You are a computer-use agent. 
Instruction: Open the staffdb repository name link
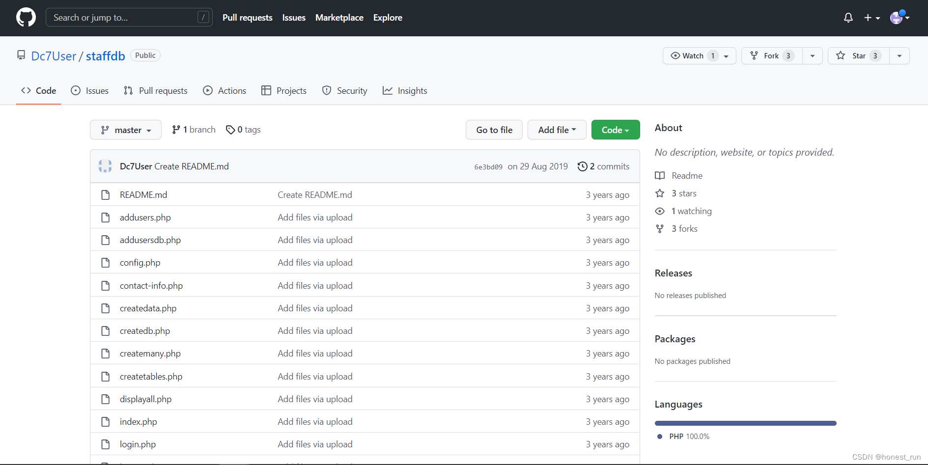pos(106,56)
